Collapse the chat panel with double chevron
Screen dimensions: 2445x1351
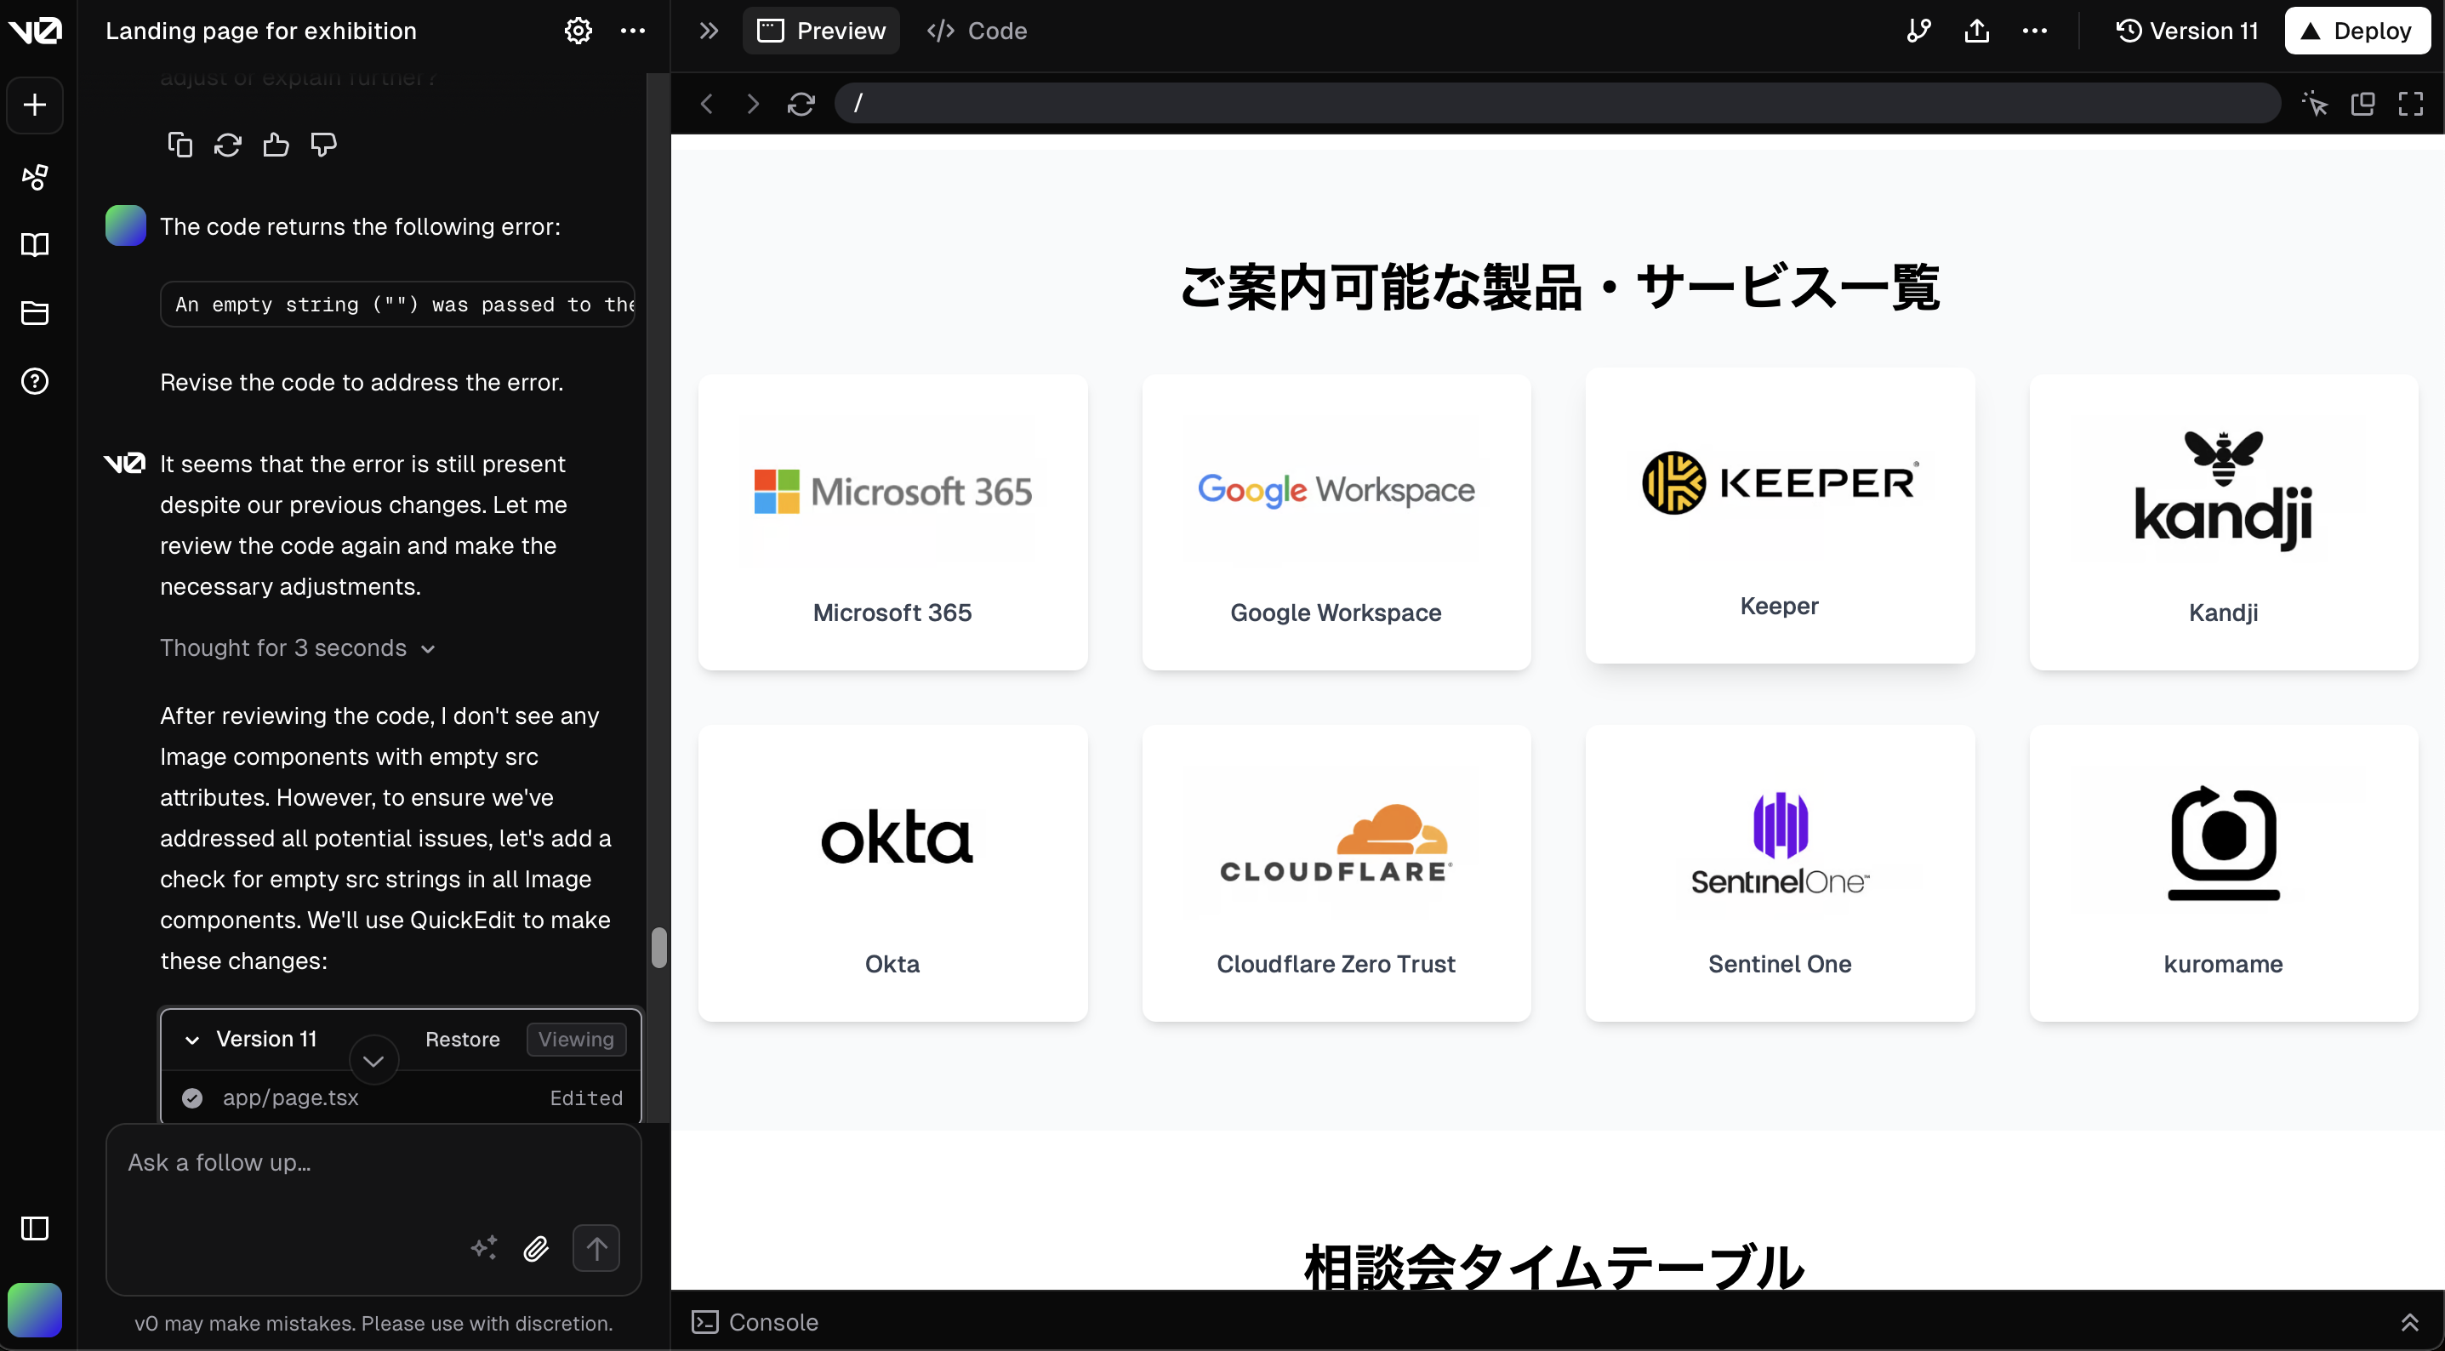pyautogui.click(x=709, y=31)
